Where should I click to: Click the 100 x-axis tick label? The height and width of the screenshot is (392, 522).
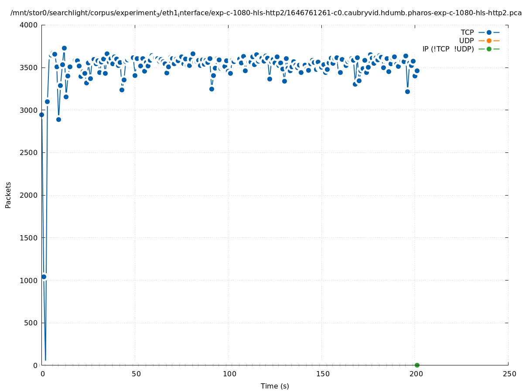pyautogui.click(x=229, y=374)
